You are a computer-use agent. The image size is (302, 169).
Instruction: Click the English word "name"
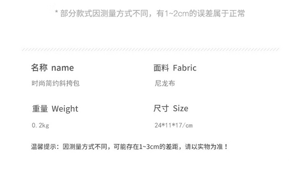coord(63,68)
